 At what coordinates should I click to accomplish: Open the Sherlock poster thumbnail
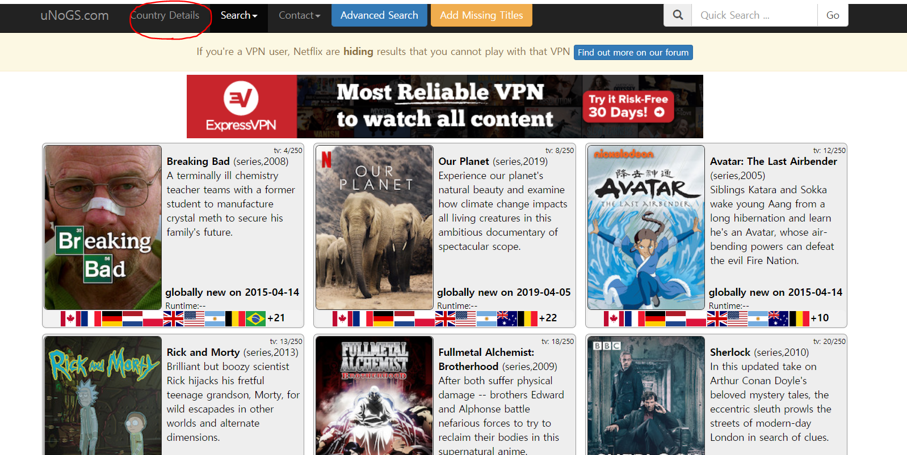tap(646, 396)
